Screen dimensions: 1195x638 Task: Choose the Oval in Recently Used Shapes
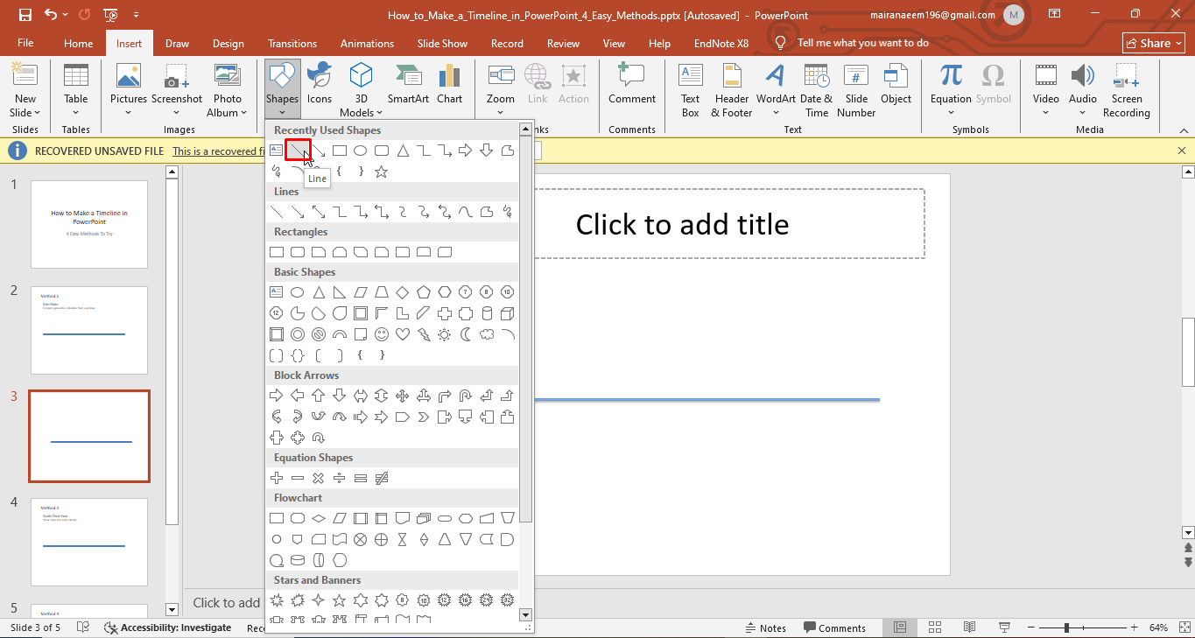click(361, 151)
